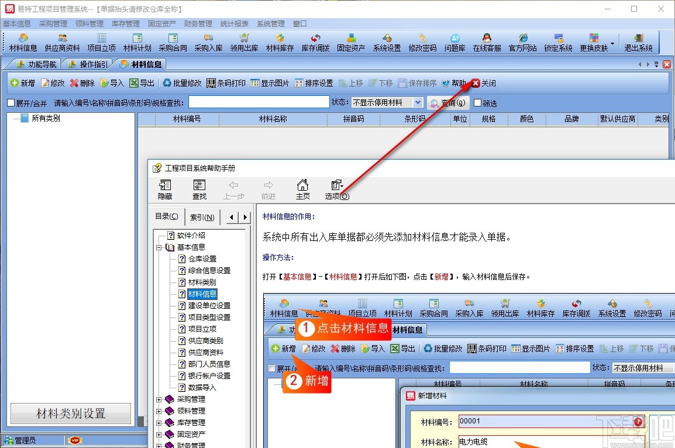Viewport: 675px width, 448px height.
Task: Open 修改密码 from the main toolbar
Action: point(422,42)
